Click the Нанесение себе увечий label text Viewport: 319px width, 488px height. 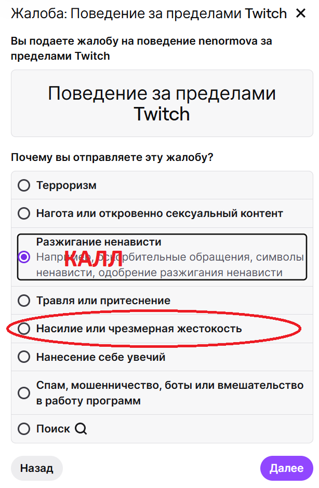100,357
